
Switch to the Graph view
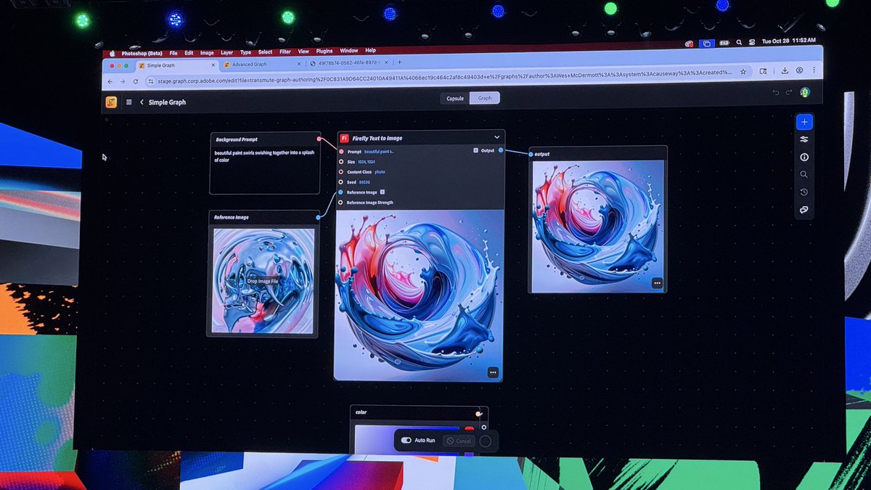click(x=485, y=98)
